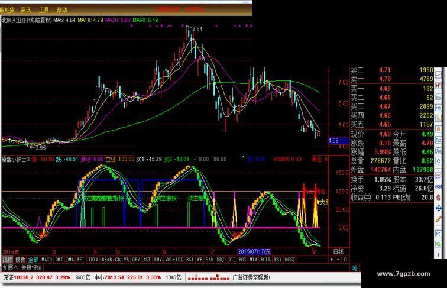Viewport: 447px width, 288px height.
Task: Switch indicator to WR
Action: pos(200,260)
